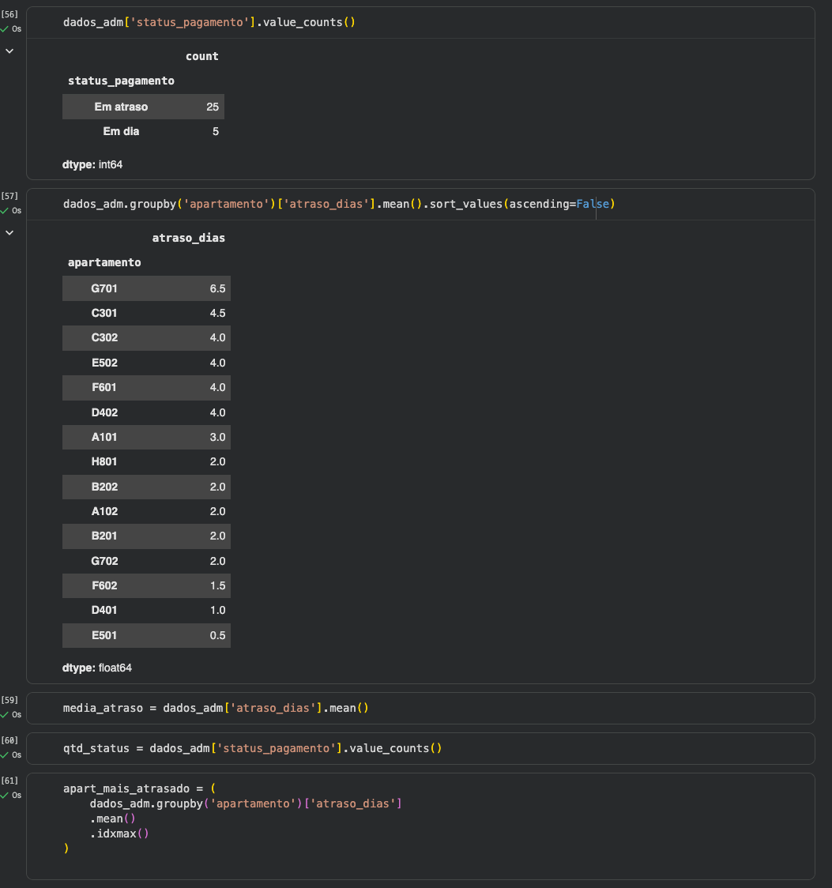Click the success checkmark beside cell 59
Image resolution: width=832 pixels, height=888 pixels.
[x=5, y=715]
